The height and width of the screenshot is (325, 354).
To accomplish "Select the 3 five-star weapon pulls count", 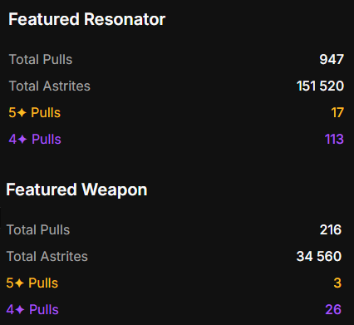I will tap(337, 283).
